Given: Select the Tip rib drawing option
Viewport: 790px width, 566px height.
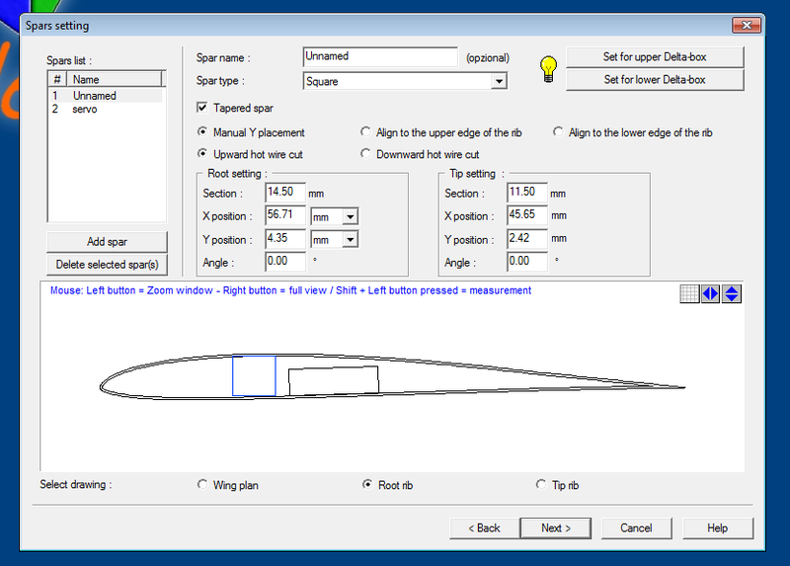Looking at the screenshot, I should 540,485.
